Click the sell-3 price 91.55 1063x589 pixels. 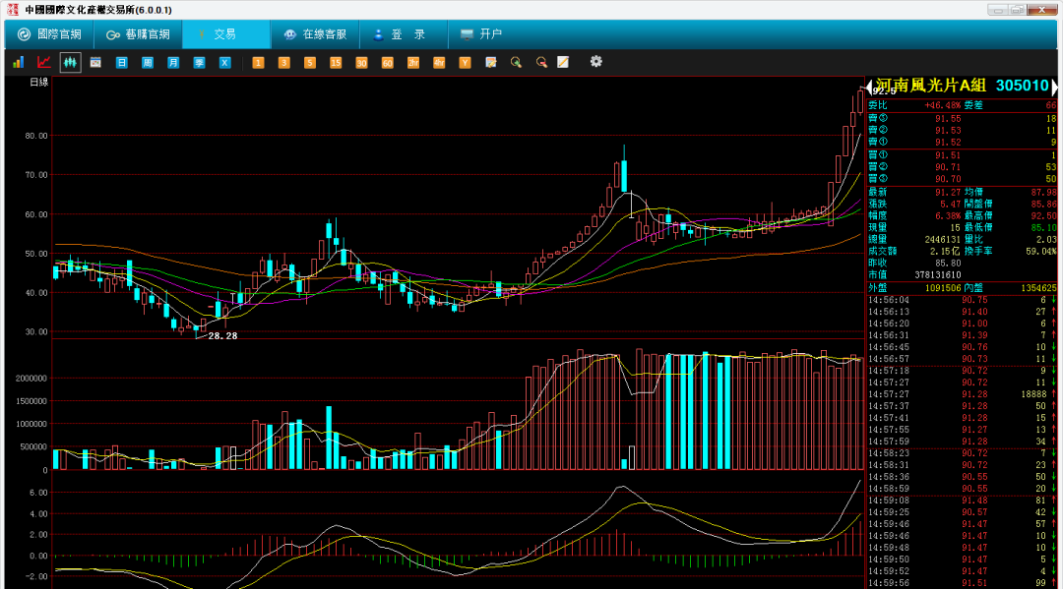pyautogui.click(x=948, y=118)
